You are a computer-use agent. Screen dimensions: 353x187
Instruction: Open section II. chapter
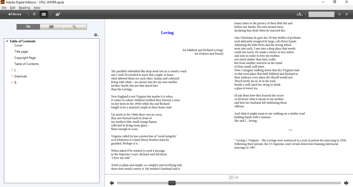(16, 83)
